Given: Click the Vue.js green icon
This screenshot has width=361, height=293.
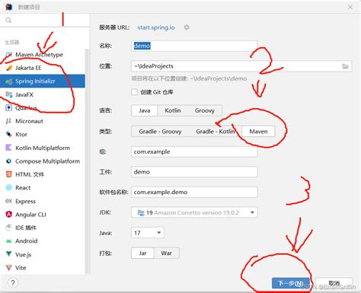Looking at the screenshot, I should click(x=9, y=254).
